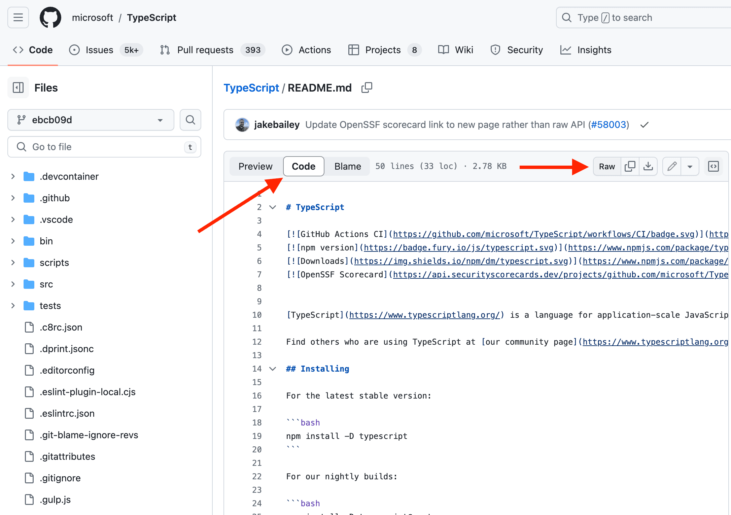Image resolution: width=731 pixels, height=515 pixels.
Task: Copy raw file contents icon
Action: pos(630,166)
